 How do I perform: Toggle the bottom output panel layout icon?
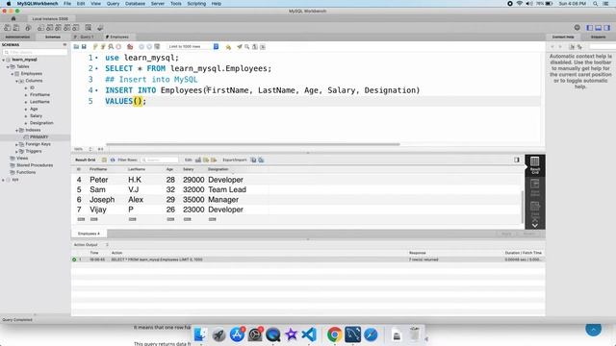point(599,28)
